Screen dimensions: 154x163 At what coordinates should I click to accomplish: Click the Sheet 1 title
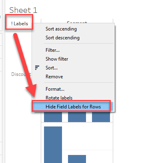pyautogui.click(x=23, y=10)
